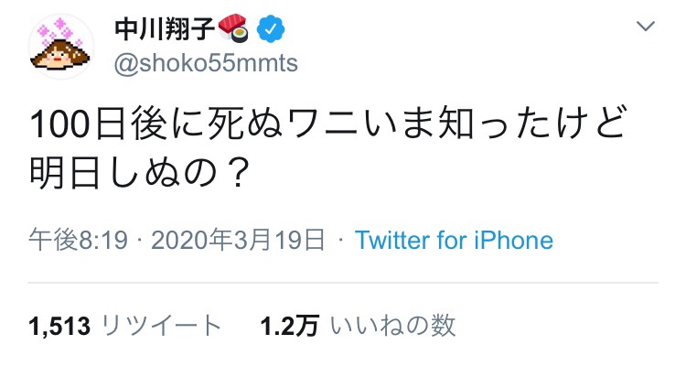
Task: Click the Twitter for iPhone source link
Action: click(x=454, y=241)
